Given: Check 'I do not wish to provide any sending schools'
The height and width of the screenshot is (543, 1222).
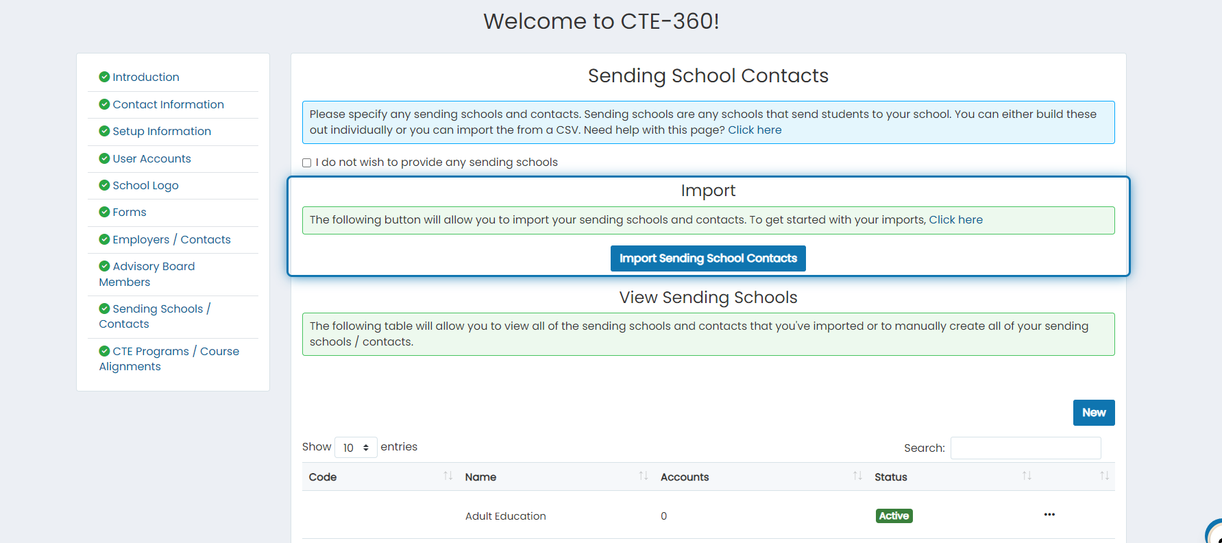Looking at the screenshot, I should tap(307, 162).
